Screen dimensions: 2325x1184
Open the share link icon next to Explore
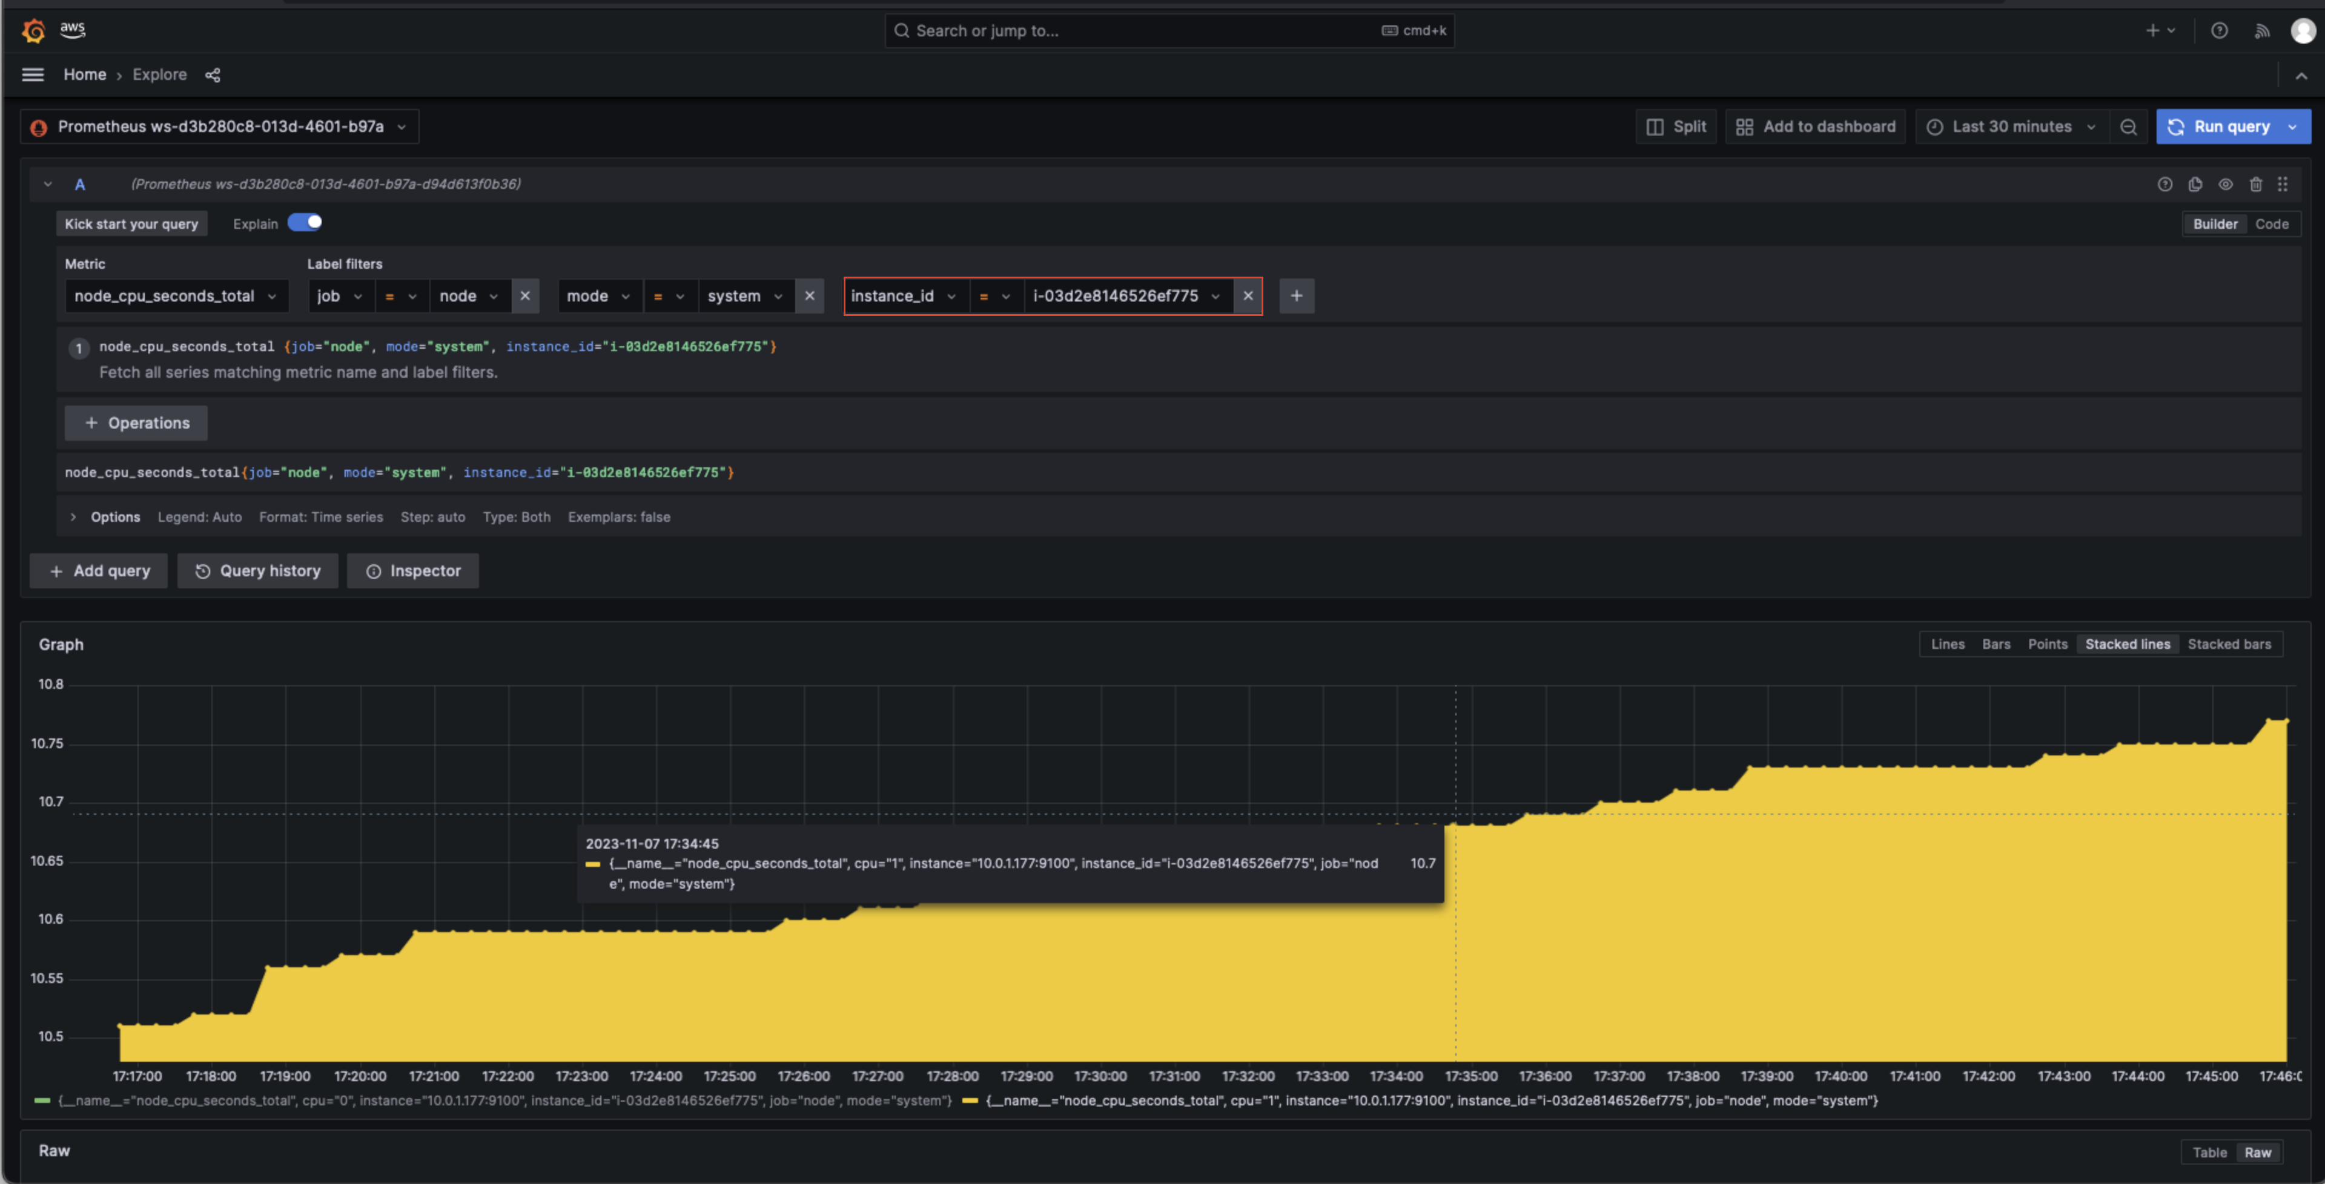point(213,75)
